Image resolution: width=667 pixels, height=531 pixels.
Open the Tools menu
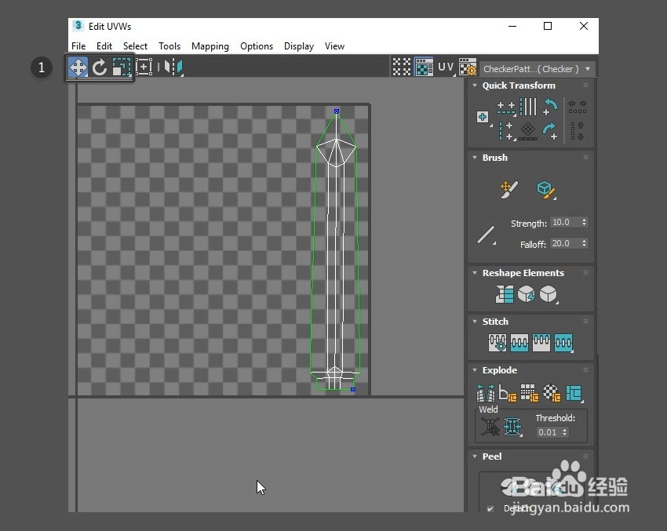(169, 46)
